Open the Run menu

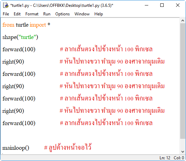click(x=47, y=14)
